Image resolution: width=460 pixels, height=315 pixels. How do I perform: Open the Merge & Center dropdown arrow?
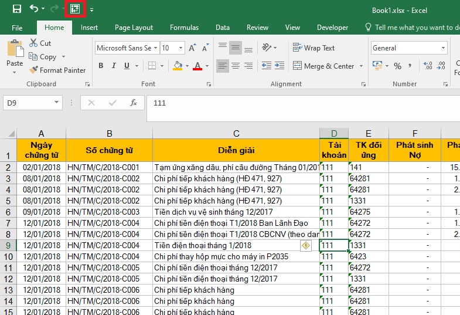click(361, 66)
